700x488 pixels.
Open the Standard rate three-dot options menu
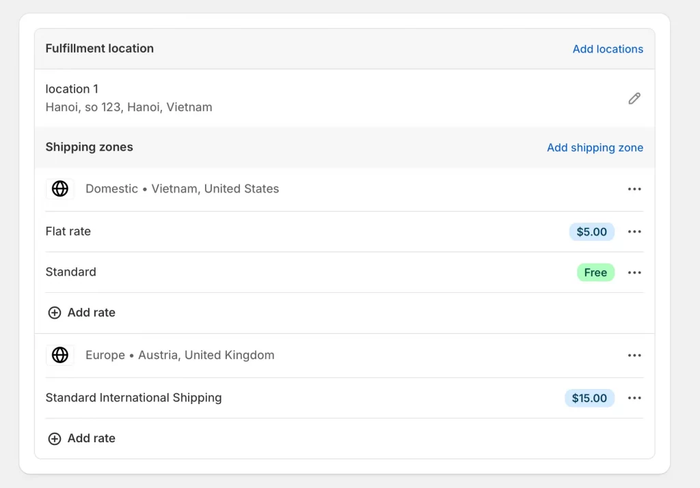point(634,273)
